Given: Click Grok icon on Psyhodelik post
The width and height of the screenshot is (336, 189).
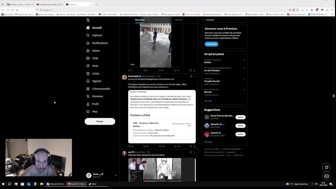Looking at the screenshot, I should point(191,76).
